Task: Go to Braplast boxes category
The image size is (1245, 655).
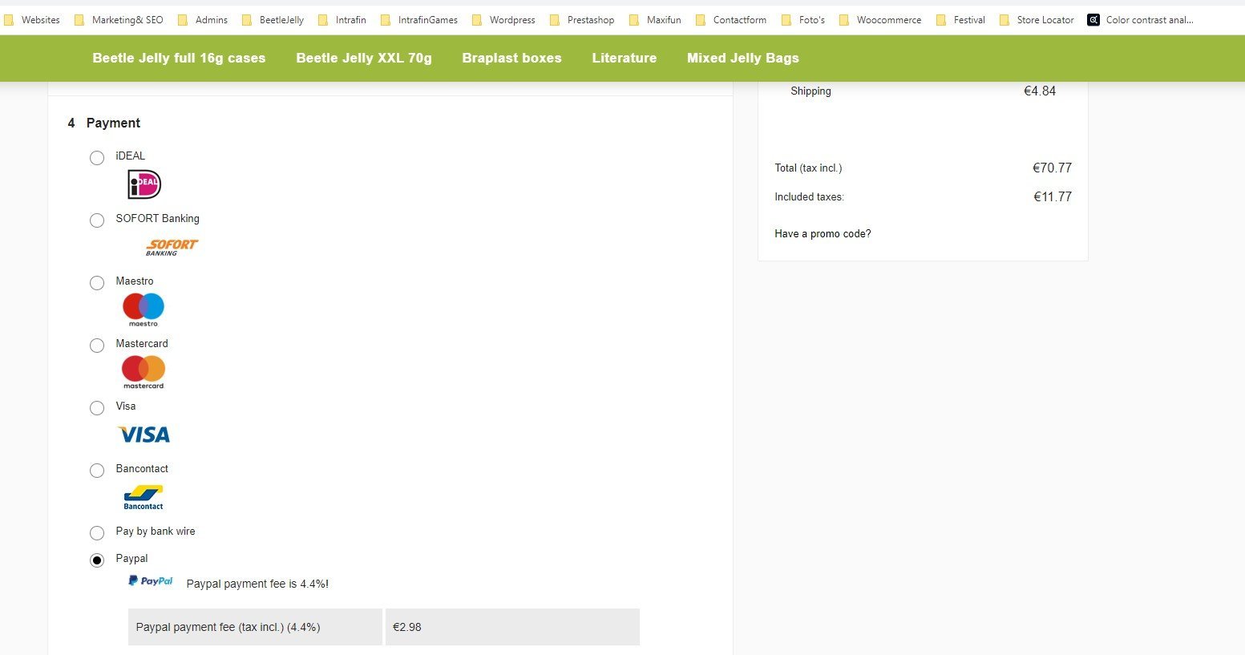Action: [x=511, y=58]
